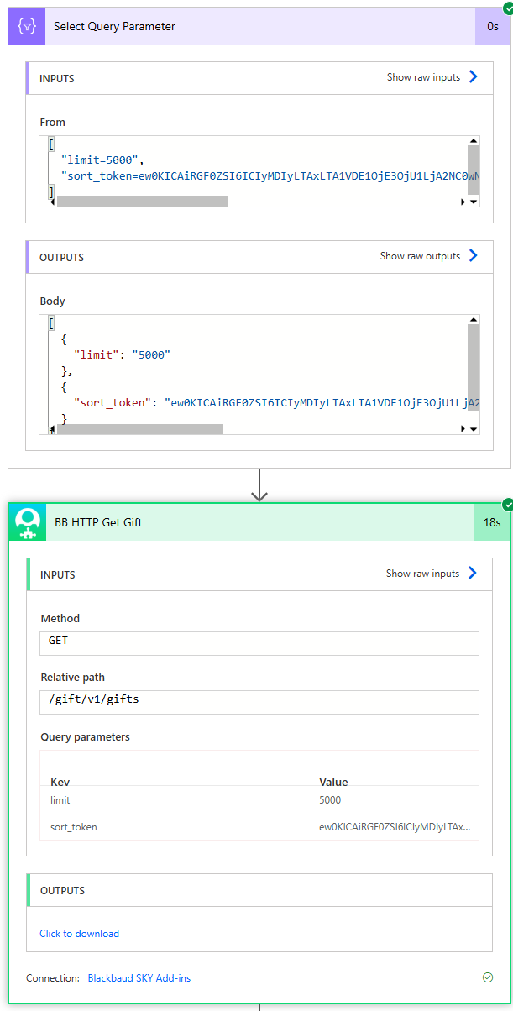Click the sort_token query parameter value

coord(394,827)
